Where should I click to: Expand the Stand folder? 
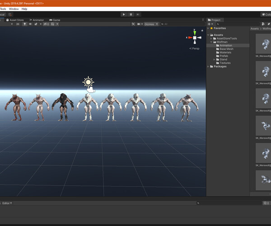[214, 59]
